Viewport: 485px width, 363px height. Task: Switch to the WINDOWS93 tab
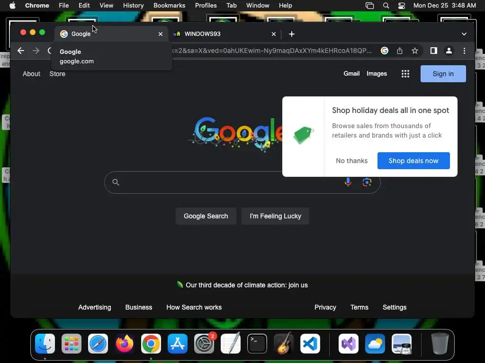225,34
